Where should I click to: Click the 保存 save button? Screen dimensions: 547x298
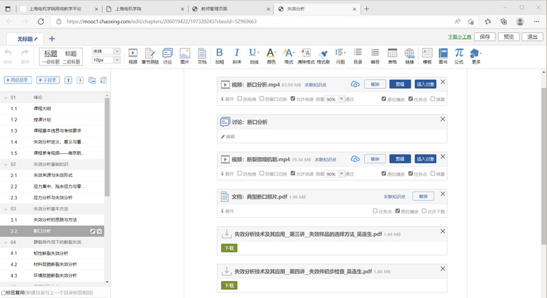pos(485,37)
